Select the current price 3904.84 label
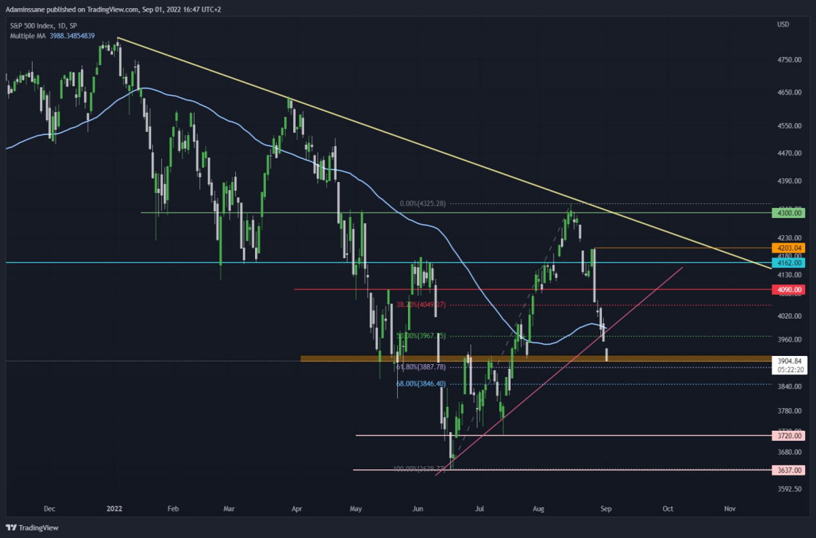This screenshot has width=816, height=538. pyautogui.click(x=788, y=361)
